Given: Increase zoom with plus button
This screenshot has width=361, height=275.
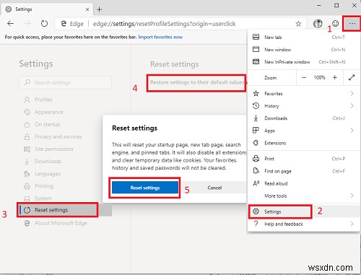Looking at the screenshot, I should pyautogui.click(x=335, y=77).
